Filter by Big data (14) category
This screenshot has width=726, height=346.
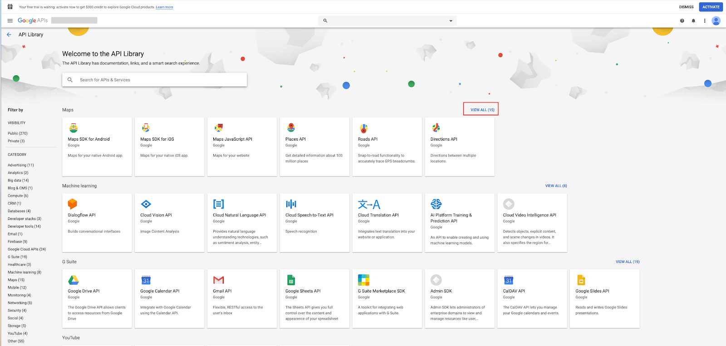click(18, 180)
